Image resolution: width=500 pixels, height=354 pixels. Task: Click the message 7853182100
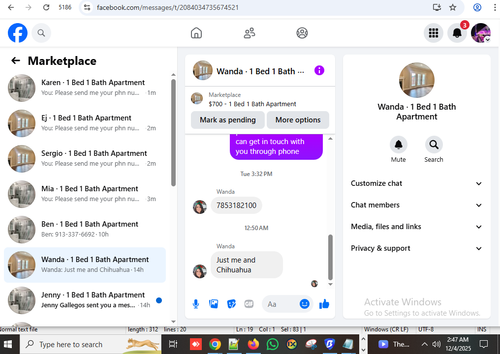236,205
